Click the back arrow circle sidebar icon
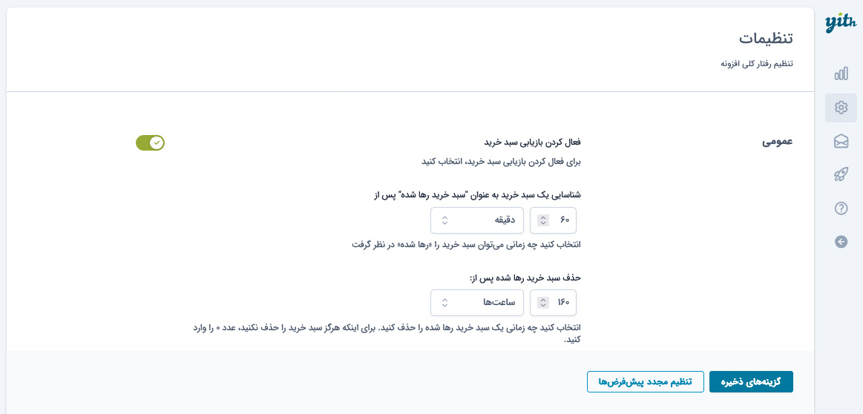Image resolution: width=863 pixels, height=414 pixels. click(x=841, y=242)
